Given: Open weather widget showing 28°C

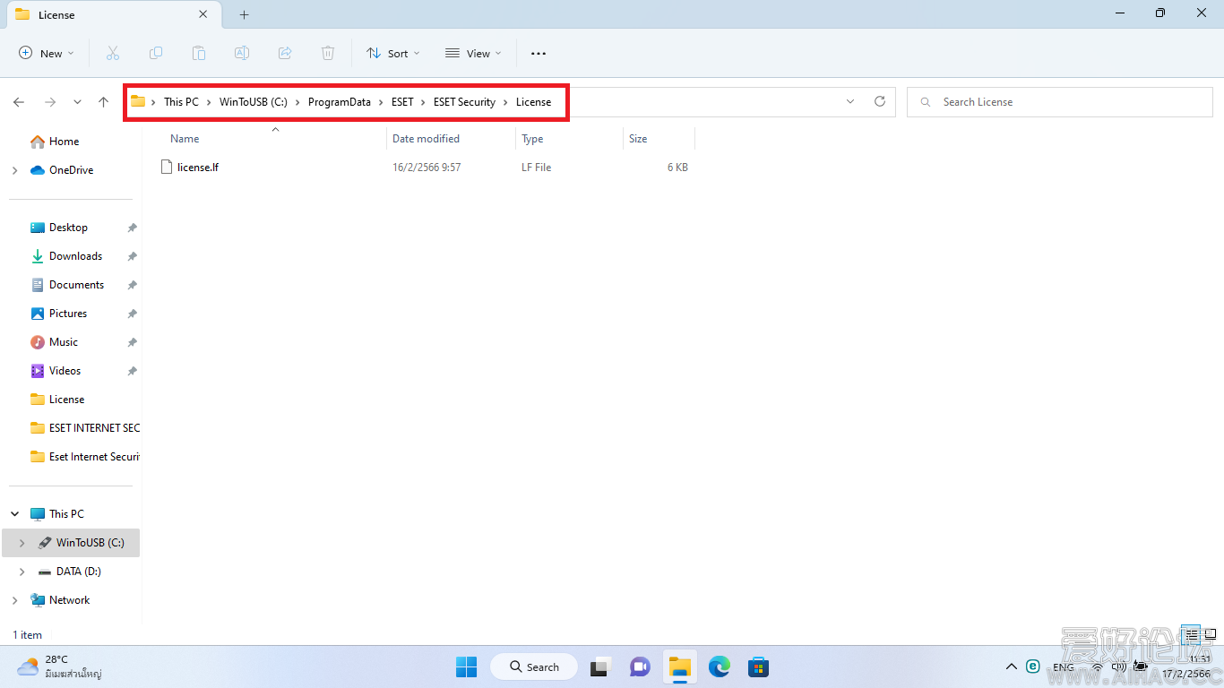Looking at the screenshot, I should coord(59,666).
